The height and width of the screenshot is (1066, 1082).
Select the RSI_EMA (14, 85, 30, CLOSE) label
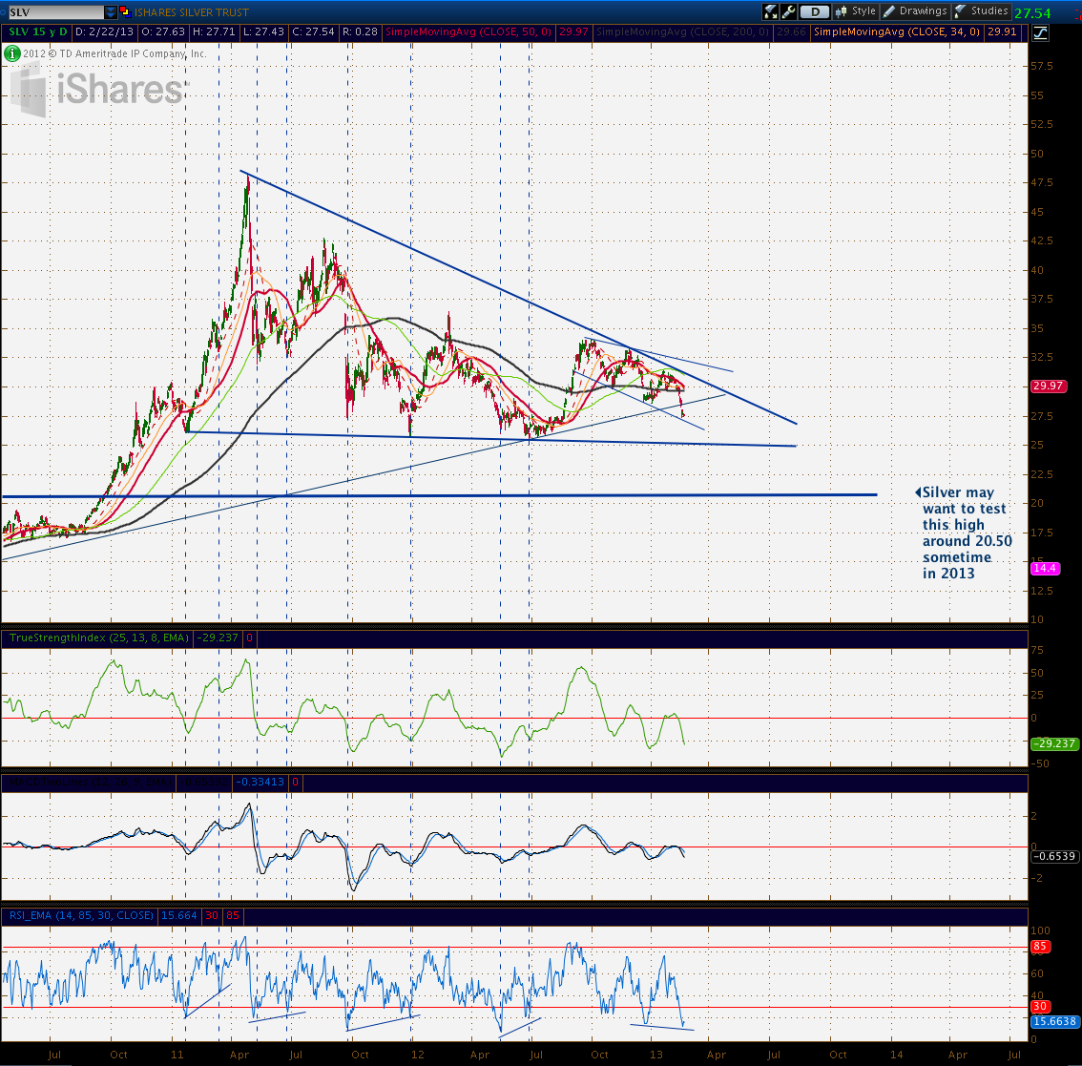(x=81, y=915)
